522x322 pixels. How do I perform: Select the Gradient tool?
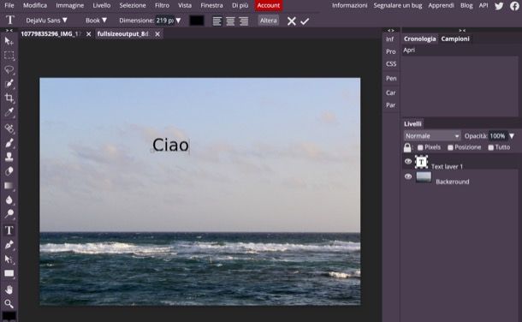tap(9, 186)
